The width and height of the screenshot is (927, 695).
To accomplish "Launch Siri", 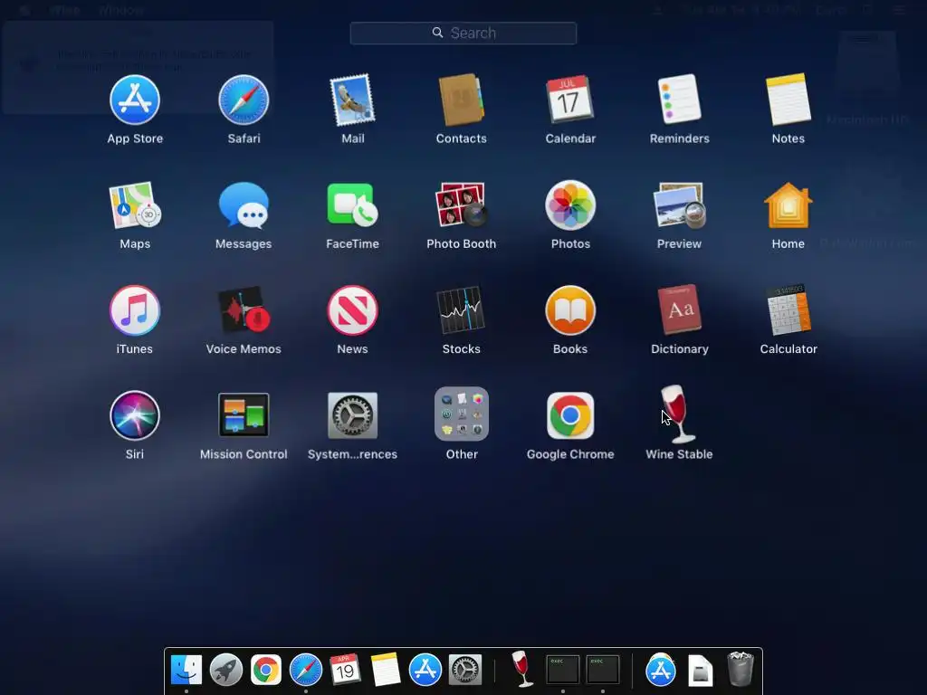I will 135,415.
